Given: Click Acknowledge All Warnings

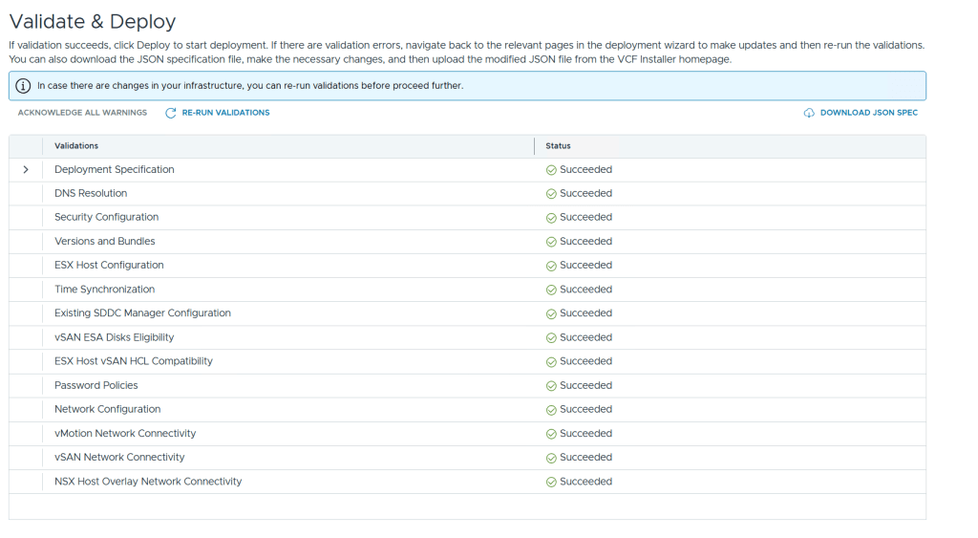Looking at the screenshot, I should (x=82, y=113).
